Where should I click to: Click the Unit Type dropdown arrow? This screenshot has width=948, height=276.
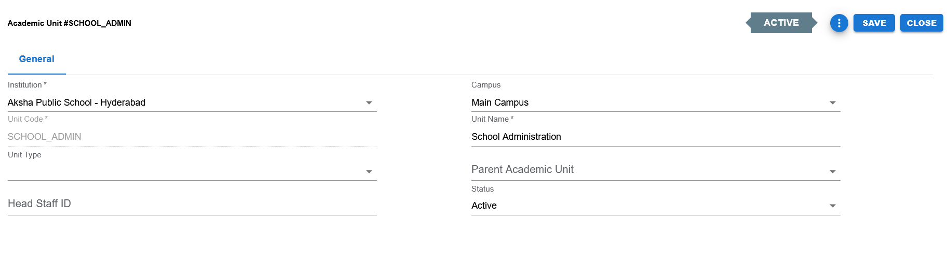pos(369,171)
